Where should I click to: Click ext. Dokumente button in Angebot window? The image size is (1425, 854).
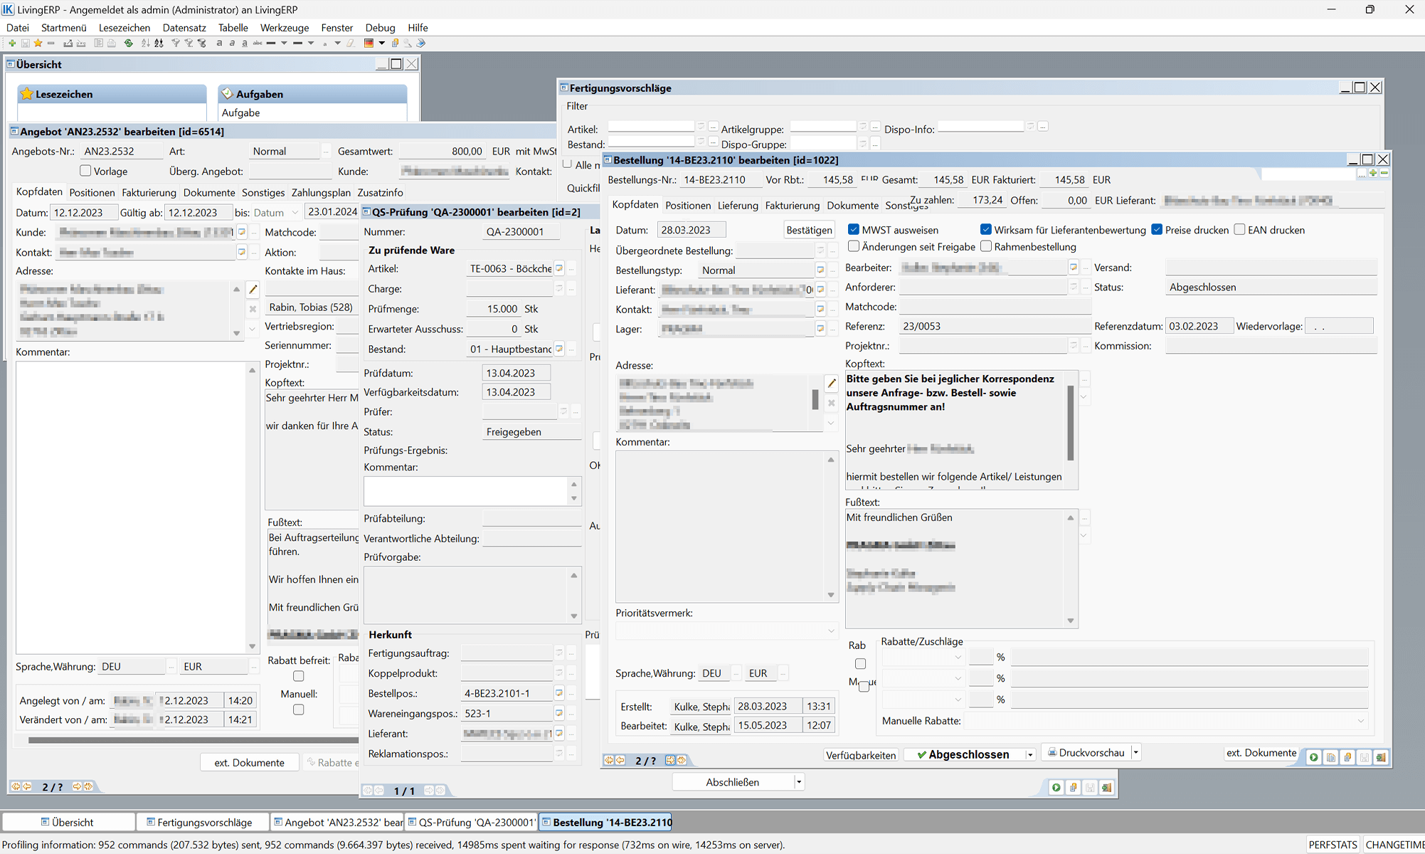(x=249, y=762)
